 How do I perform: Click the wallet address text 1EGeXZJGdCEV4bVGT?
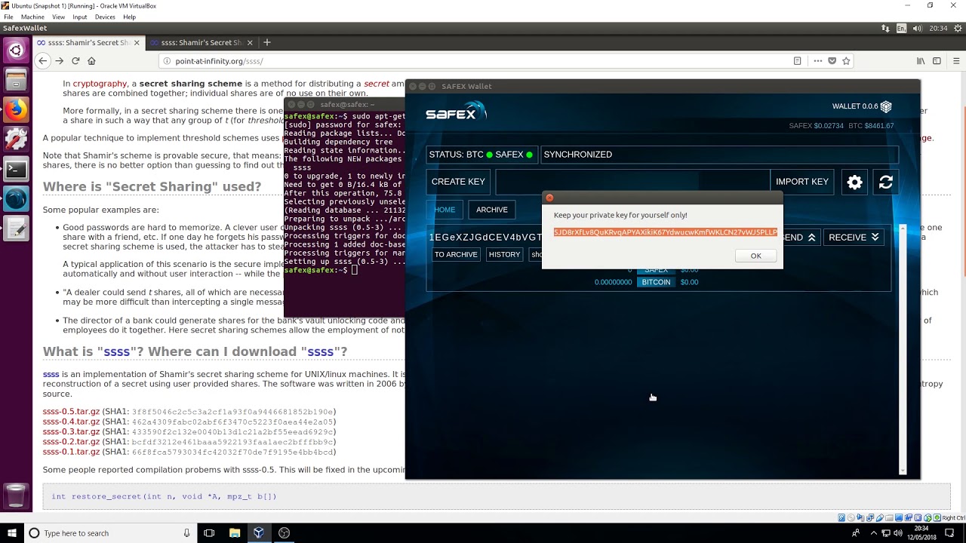click(485, 238)
